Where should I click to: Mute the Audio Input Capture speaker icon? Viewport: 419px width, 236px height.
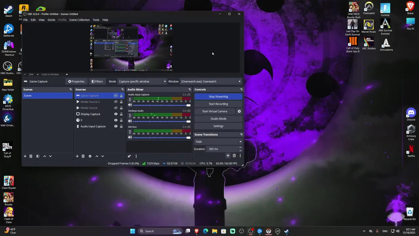click(x=130, y=105)
